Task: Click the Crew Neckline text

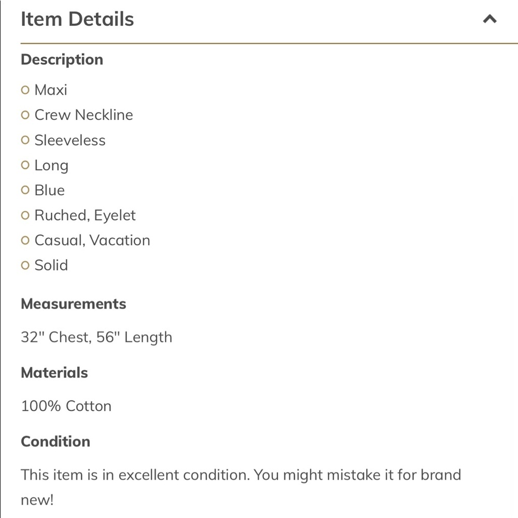Action: pyautogui.click(x=84, y=115)
